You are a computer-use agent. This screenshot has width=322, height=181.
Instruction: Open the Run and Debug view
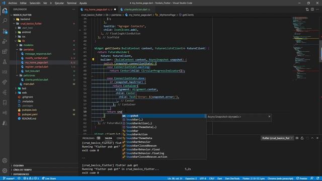point(5,41)
